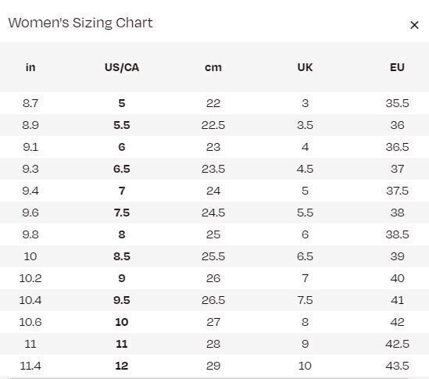Viewport: 429px width, 379px height.
Task: Click UK size 6.5 cell
Action: tap(305, 256)
